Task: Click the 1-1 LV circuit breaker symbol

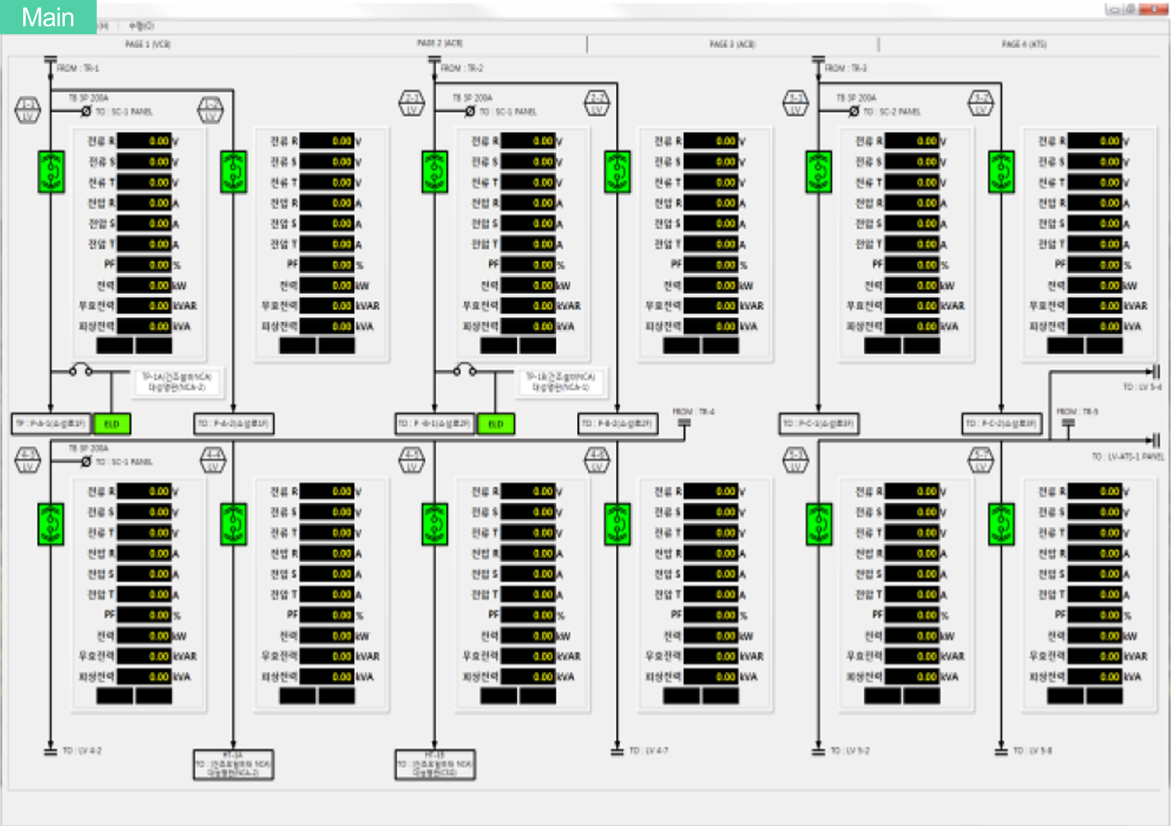Action: (x=51, y=172)
